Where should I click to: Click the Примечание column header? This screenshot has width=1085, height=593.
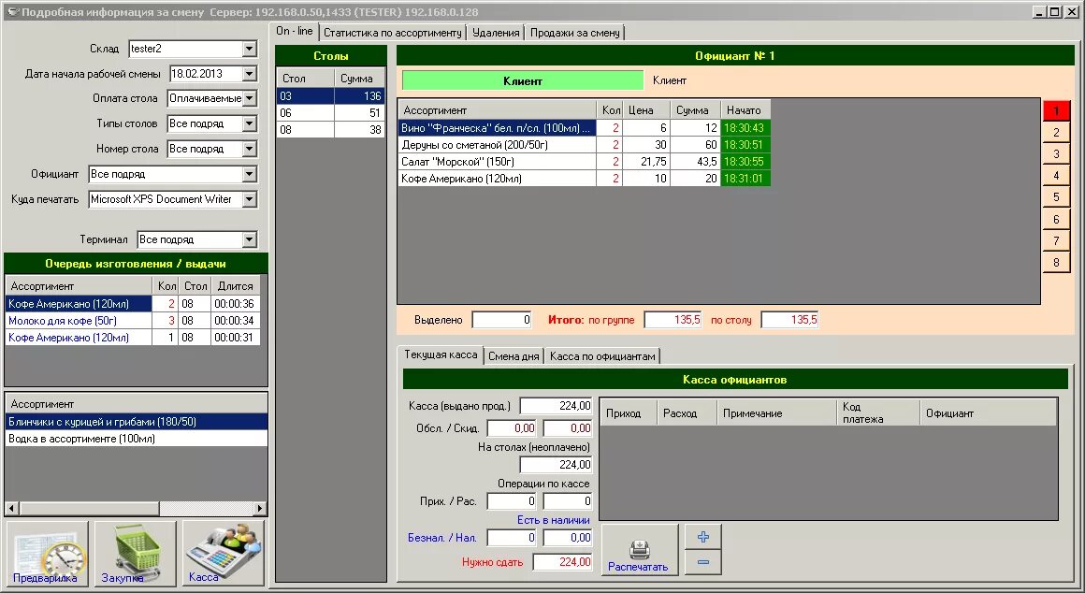[776, 413]
